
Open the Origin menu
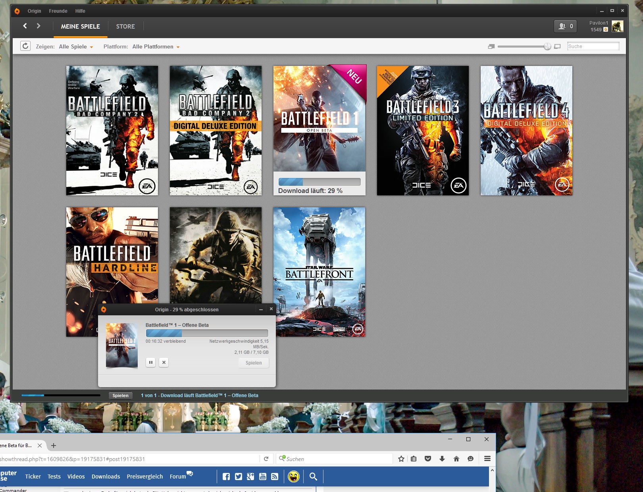pyautogui.click(x=35, y=11)
